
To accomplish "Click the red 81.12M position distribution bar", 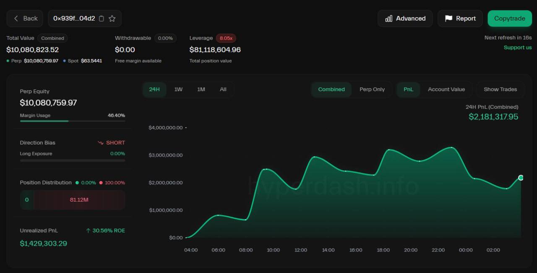I will pyautogui.click(x=79, y=200).
